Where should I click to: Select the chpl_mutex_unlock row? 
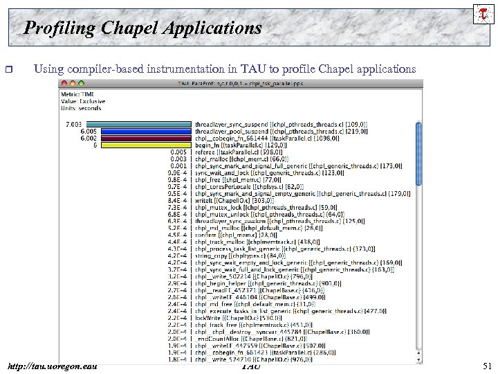pyautogui.click(x=270, y=214)
